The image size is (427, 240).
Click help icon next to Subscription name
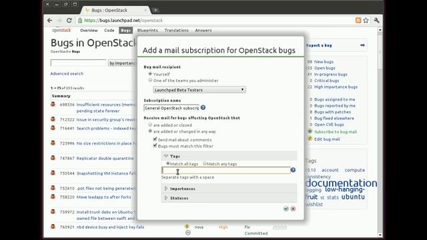(203, 108)
